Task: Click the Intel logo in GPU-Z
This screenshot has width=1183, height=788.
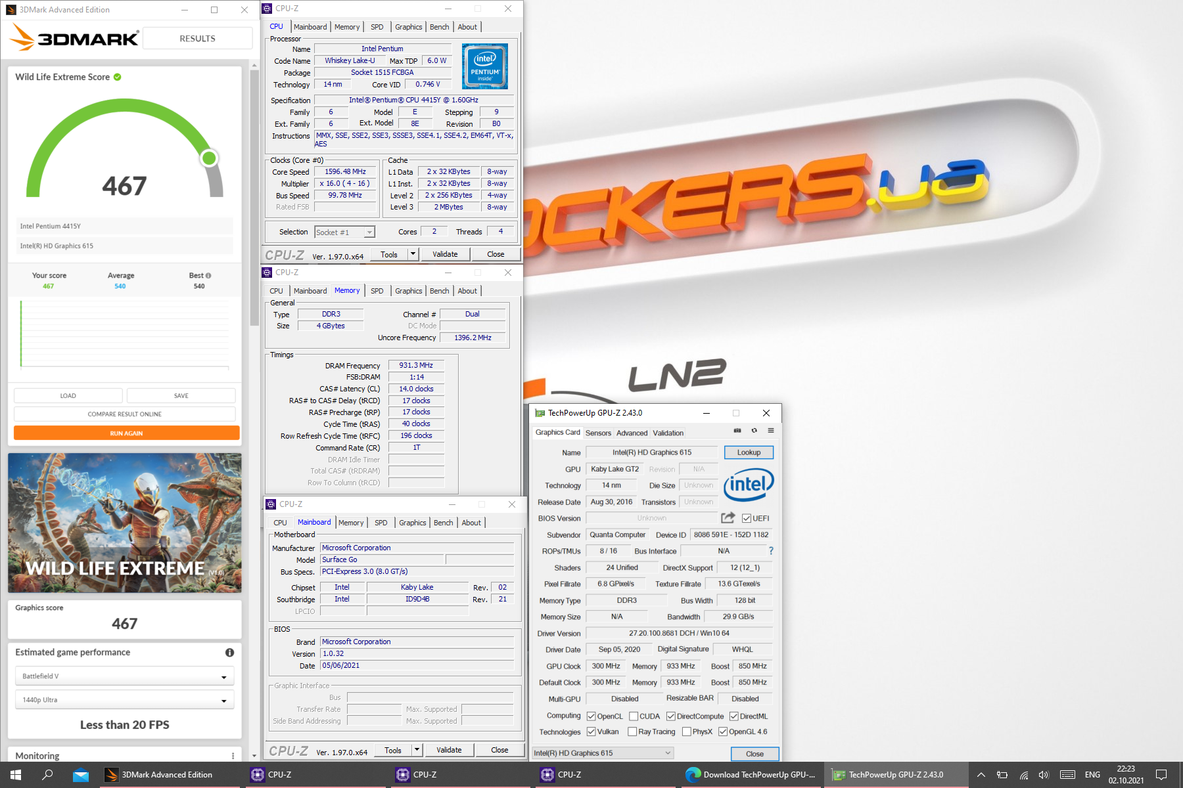Action: pyautogui.click(x=749, y=485)
